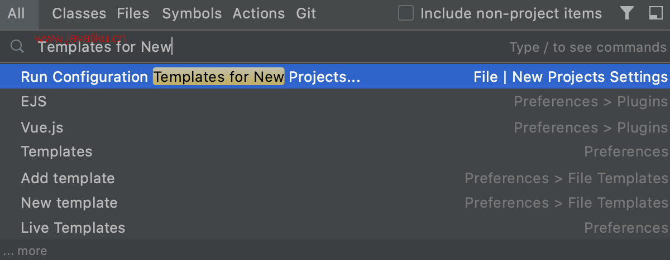Choose the EJS plugin result

(x=335, y=102)
